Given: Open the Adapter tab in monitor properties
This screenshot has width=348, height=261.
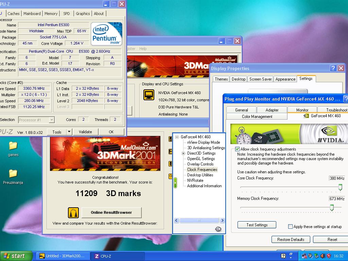Looking at the screenshot, I should click(272, 110).
